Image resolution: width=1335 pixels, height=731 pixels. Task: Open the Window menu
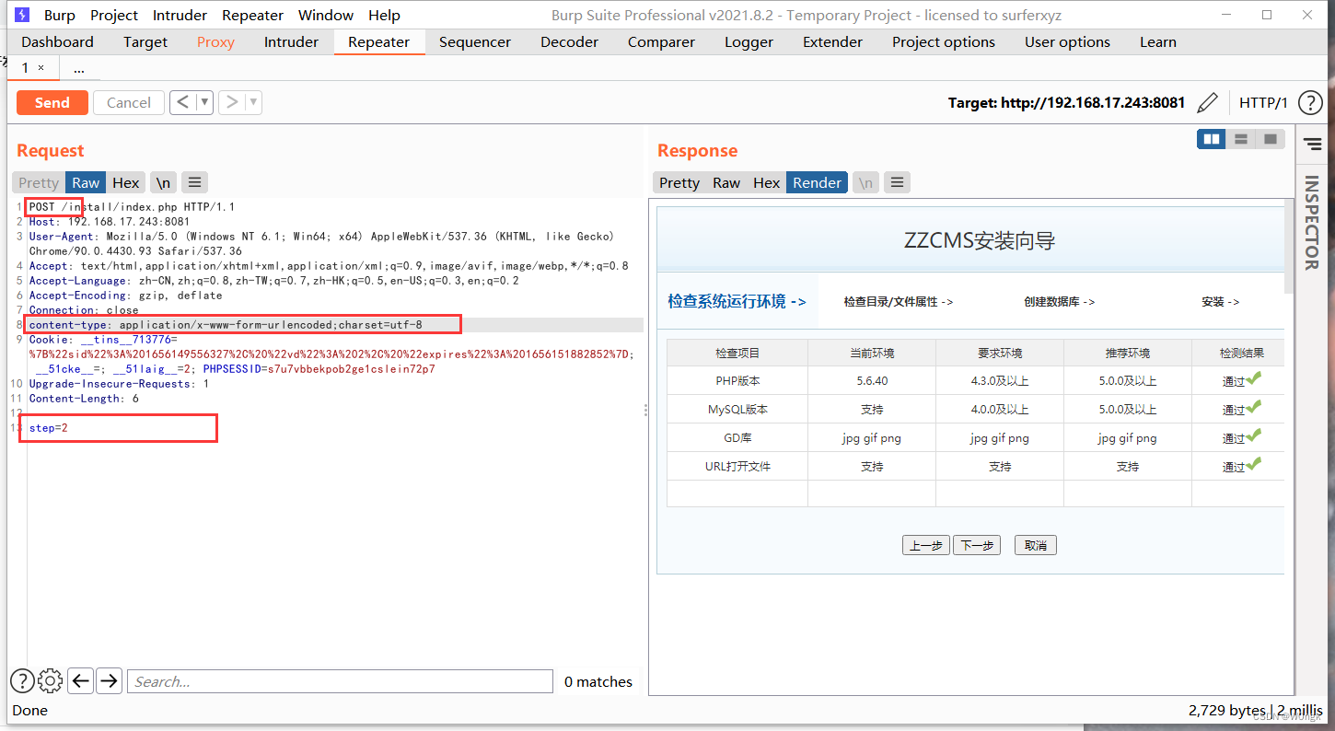[326, 15]
